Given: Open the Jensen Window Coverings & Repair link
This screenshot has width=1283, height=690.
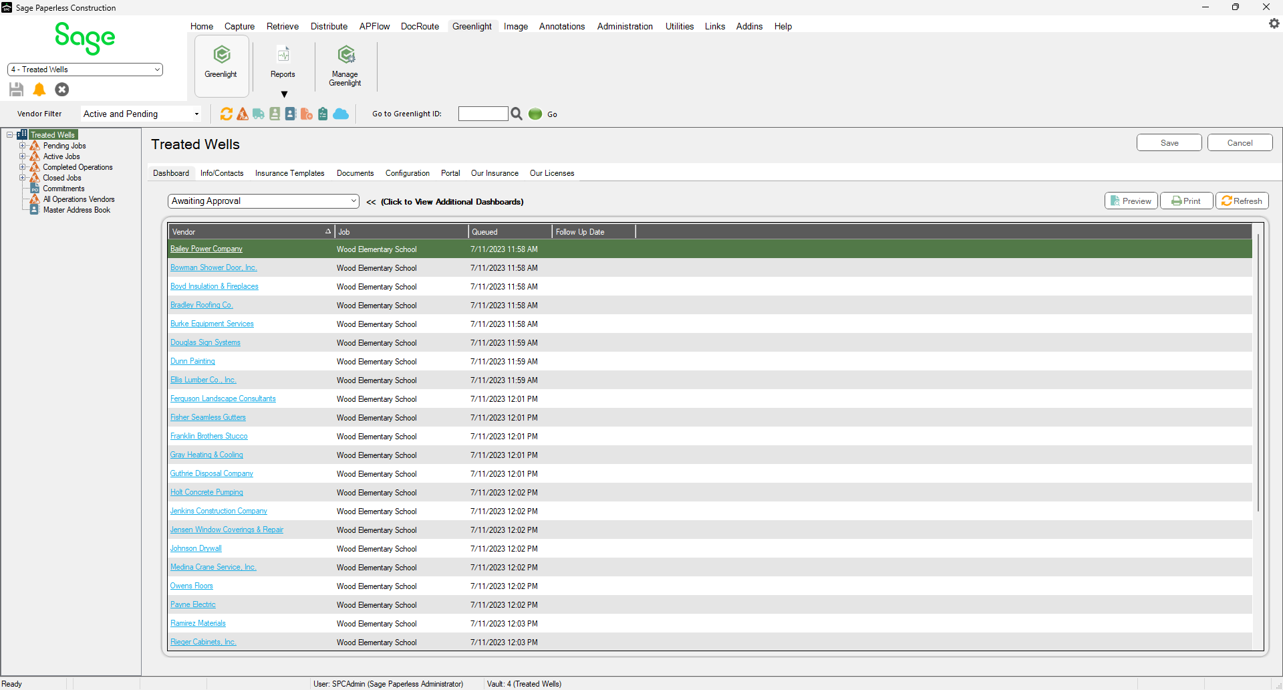Looking at the screenshot, I should point(227,530).
